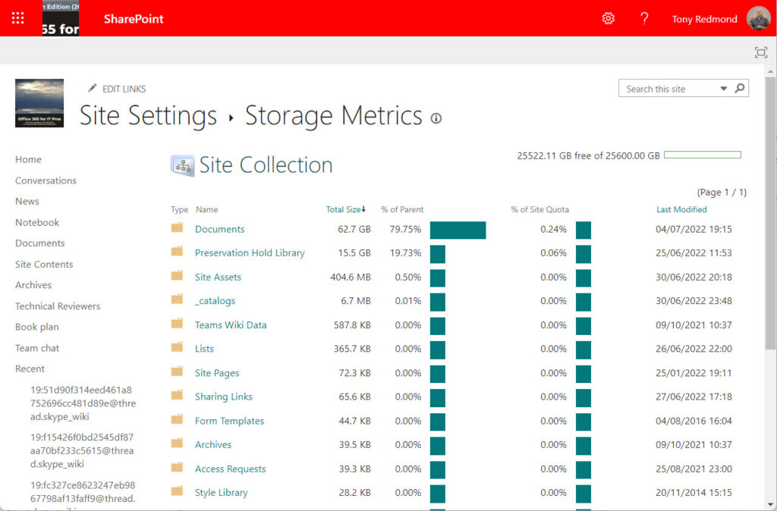Open News in left navigation

[x=27, y=202]
